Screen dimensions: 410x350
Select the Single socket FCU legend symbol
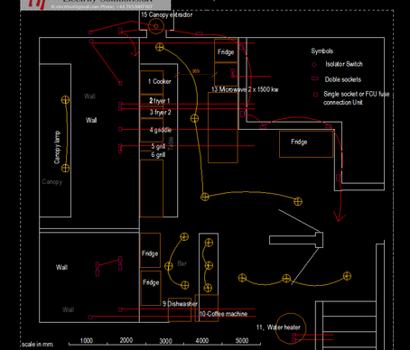315,95
